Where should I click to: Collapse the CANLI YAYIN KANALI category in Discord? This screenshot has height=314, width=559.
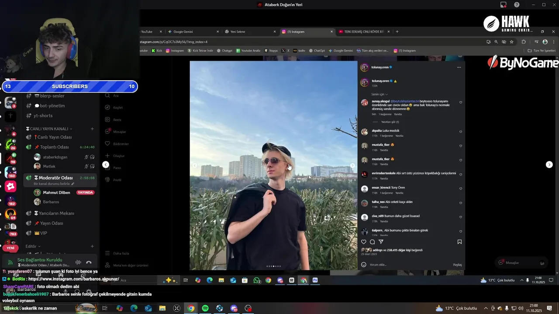click(49, 129)
